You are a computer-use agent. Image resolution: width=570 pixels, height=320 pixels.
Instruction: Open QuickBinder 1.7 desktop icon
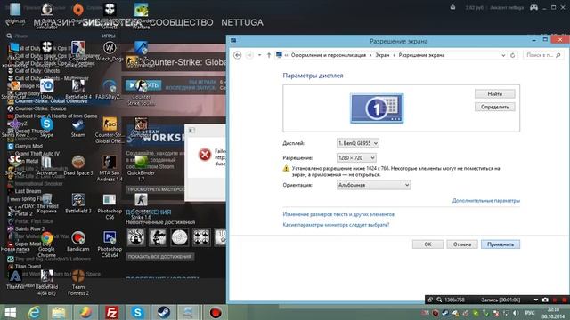(x=141, y=168)
